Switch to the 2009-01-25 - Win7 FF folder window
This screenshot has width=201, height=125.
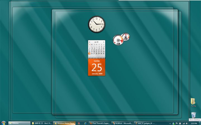pyautogui.click(x=42, y=123)
